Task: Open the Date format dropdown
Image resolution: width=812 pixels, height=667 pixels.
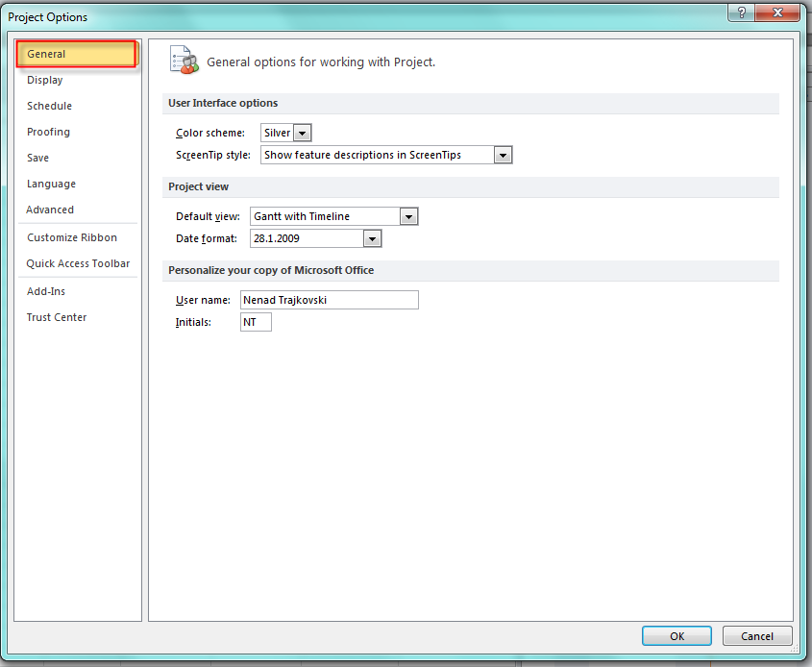Action: point(372,238)
